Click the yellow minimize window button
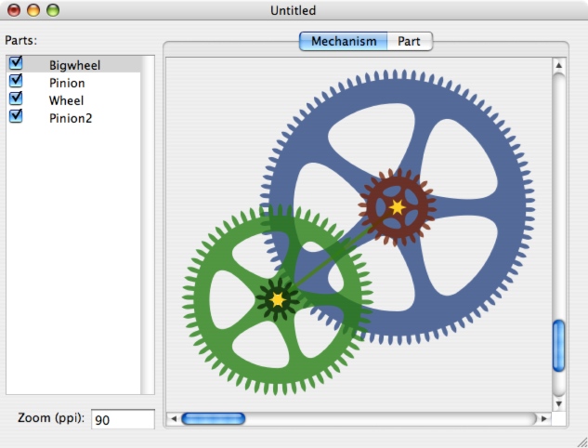The width and height of the screenshot is (588, 448). [x=33, y=10]
